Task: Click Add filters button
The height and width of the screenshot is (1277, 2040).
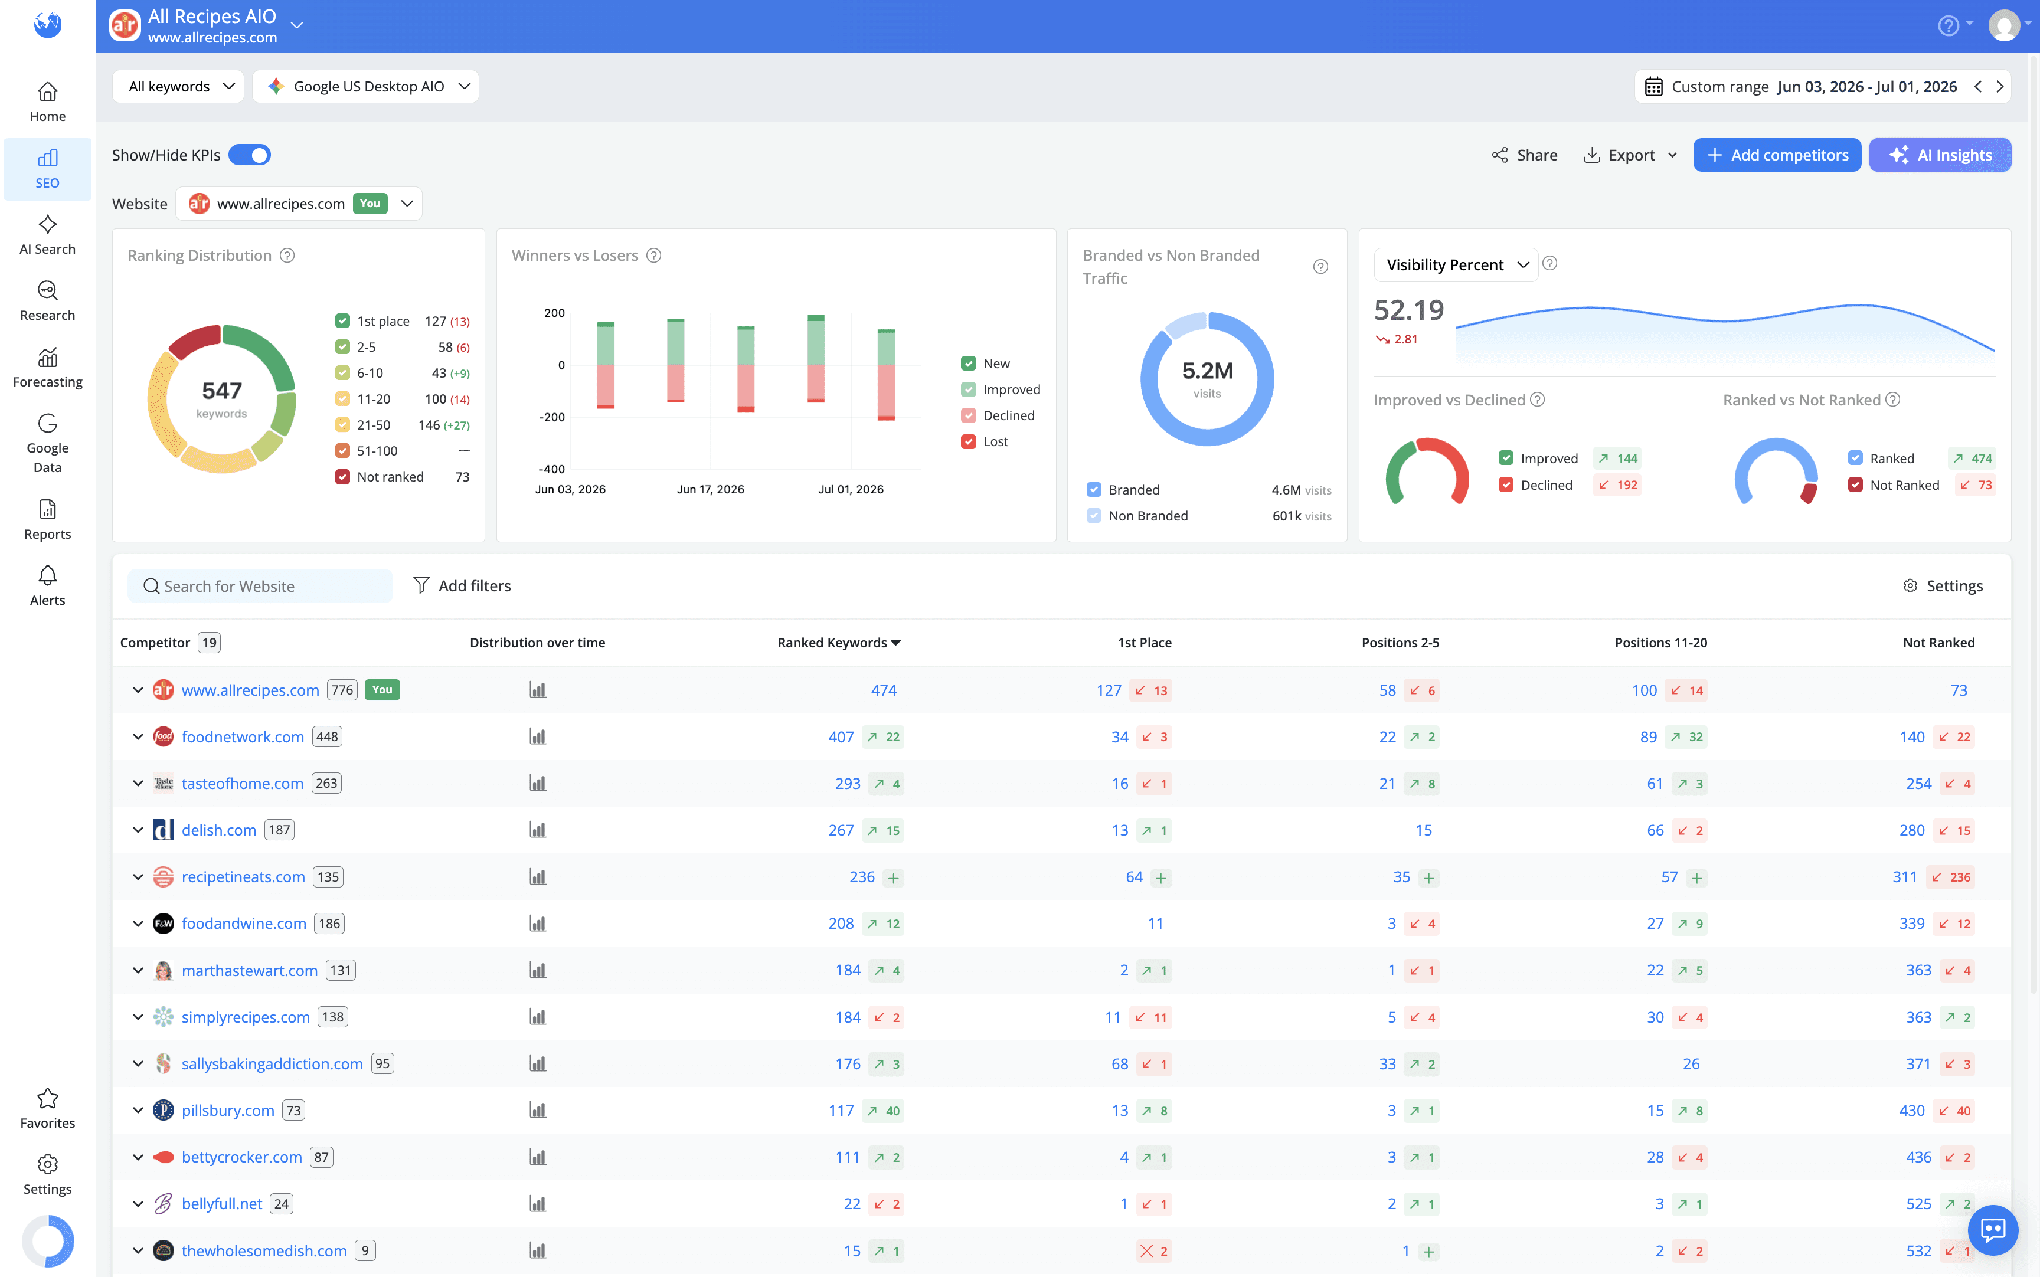Action: (461, 585)
